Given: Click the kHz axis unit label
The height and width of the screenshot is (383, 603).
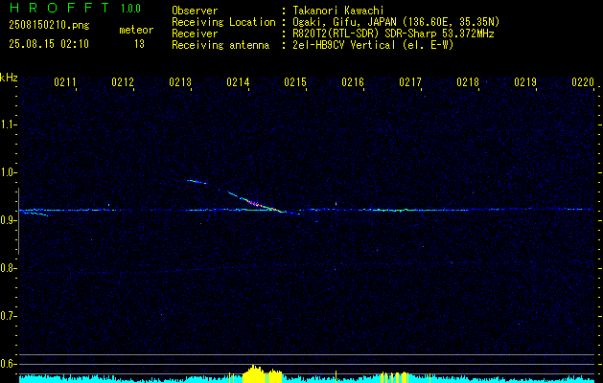Looking at the screenshot, I should tap(9, 78).
